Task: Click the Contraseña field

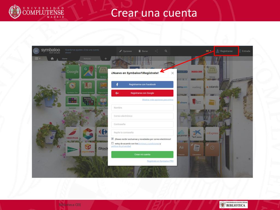Action: tap(142, 124)
